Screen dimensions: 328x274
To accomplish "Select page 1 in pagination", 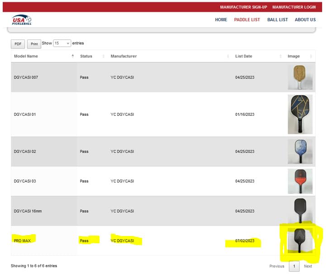I will coord(294,266).
